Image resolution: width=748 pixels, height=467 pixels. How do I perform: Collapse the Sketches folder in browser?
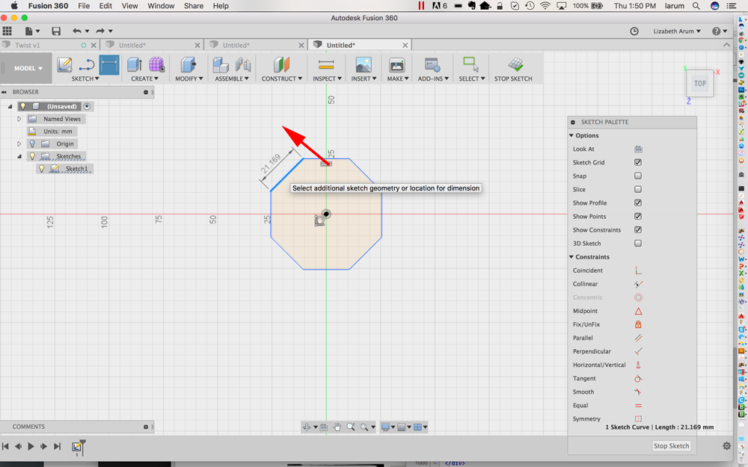point(19,156)
